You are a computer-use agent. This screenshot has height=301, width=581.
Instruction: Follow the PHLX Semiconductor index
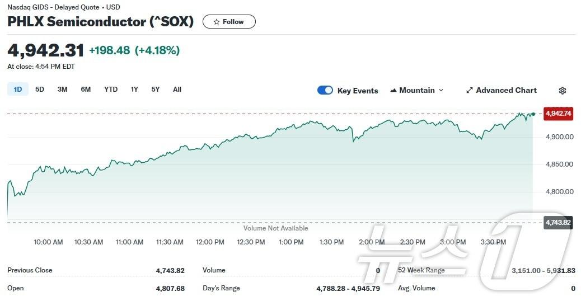[229, 22]
